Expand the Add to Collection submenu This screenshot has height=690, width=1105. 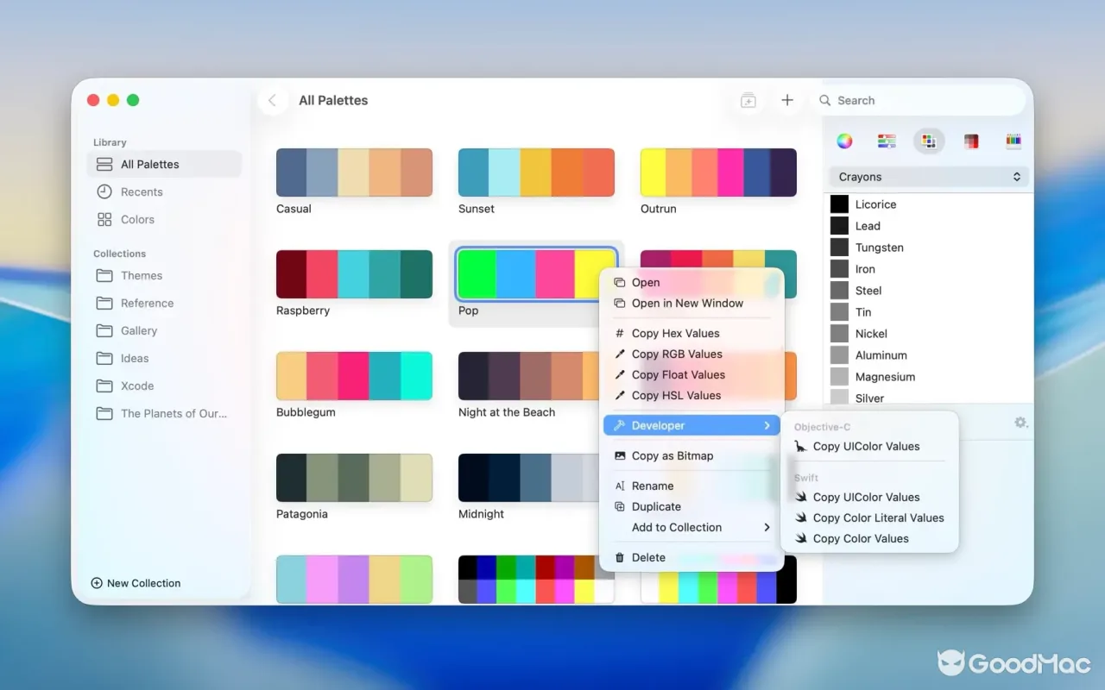(x=691, y=527)
